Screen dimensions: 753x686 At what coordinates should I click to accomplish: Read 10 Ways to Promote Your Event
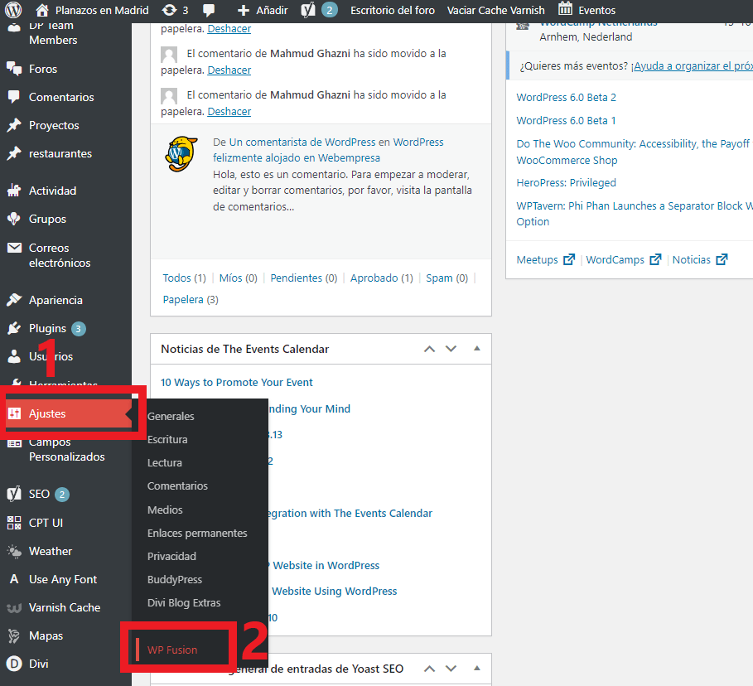(x=236, y=383)
